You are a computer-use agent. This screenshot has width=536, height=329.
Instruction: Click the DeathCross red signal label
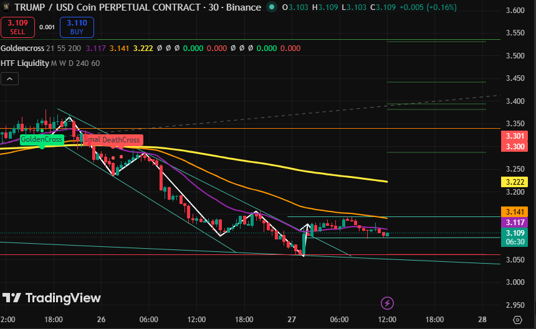click(x=121, y=140)
